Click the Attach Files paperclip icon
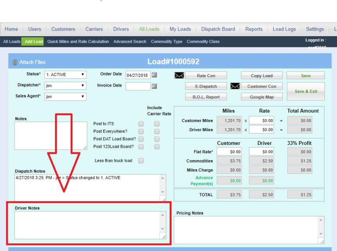The width and height of the screenshot is (337, 251). coord(14,61)
